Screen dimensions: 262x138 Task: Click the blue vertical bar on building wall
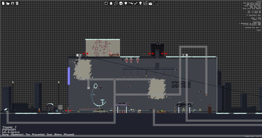(x=69, y=76)
